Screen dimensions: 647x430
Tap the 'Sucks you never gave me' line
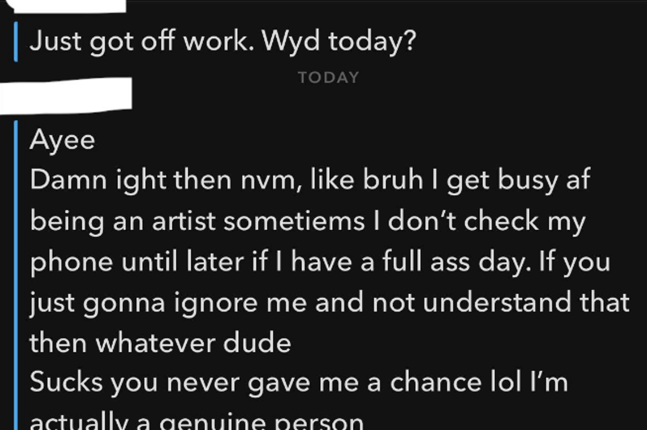pos(299,383)
